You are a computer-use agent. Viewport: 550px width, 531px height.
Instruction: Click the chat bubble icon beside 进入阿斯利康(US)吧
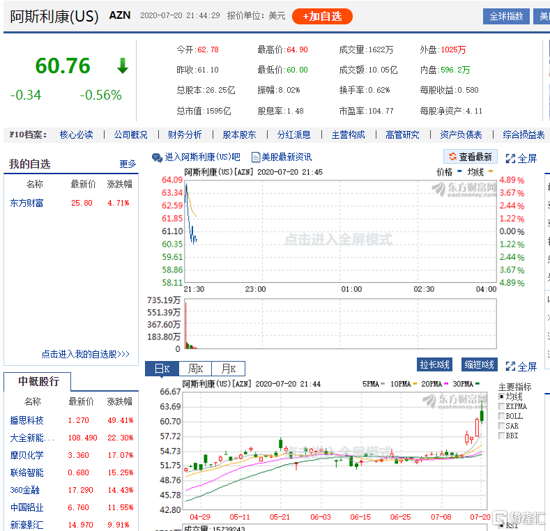coord(157,157)
